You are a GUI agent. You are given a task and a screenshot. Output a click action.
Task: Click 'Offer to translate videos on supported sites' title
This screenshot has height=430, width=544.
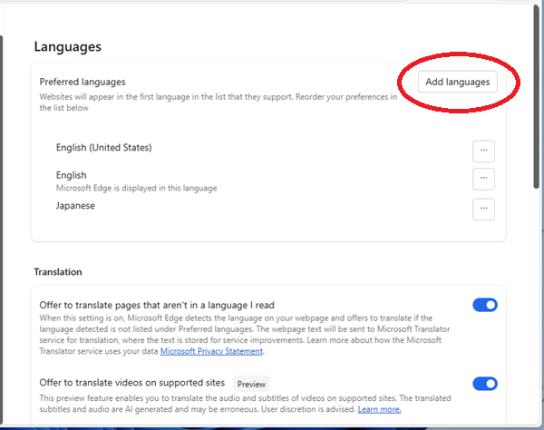pyautogui.click(x=133, y=384)
